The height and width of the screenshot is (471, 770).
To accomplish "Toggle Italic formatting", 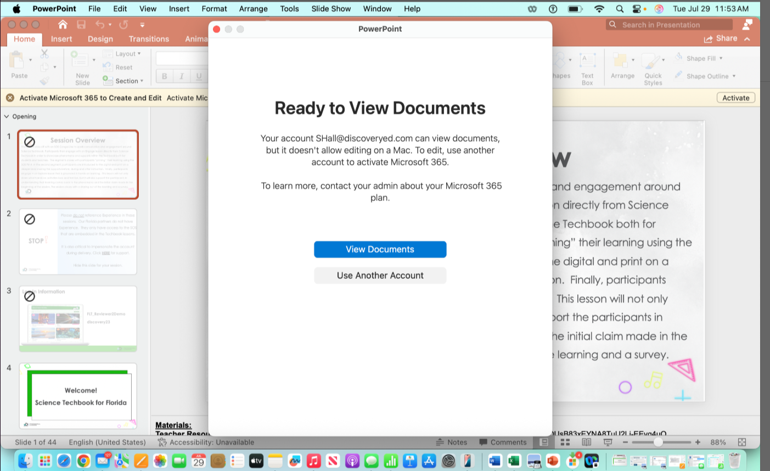I will tap(181, 76).
